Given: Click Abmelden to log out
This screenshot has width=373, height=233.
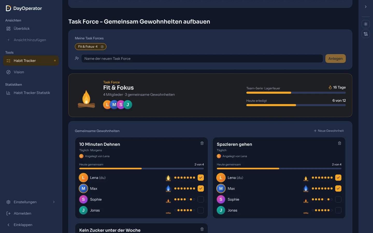Looking at the screenshot, I should 31,213.
